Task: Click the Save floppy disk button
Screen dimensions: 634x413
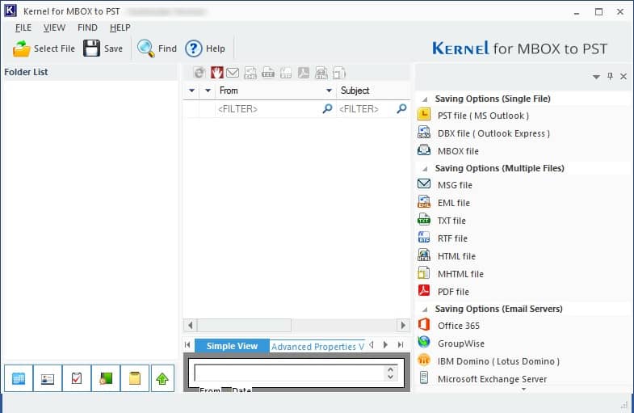Action: coord(103,48)
